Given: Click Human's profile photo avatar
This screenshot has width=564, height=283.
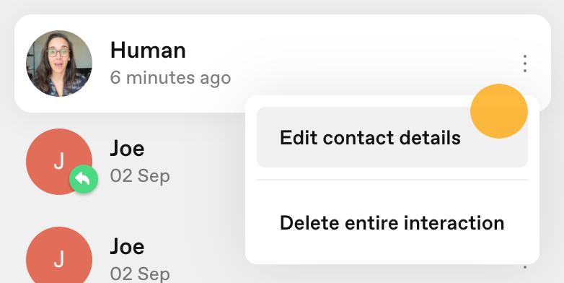Looking at the screenshot, I should 59,64.
